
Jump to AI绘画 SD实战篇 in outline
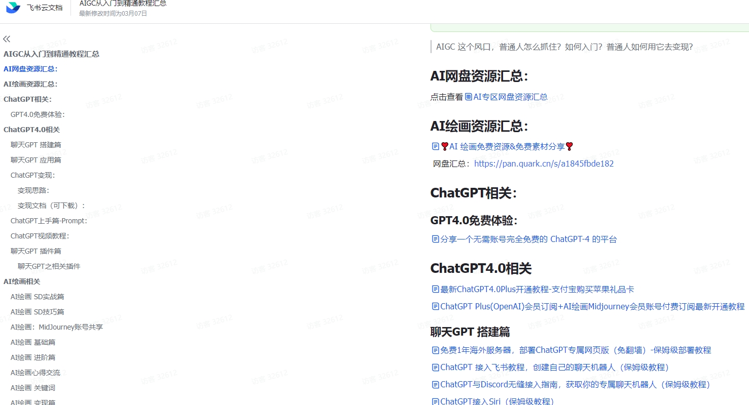click(x=38, y=297)
